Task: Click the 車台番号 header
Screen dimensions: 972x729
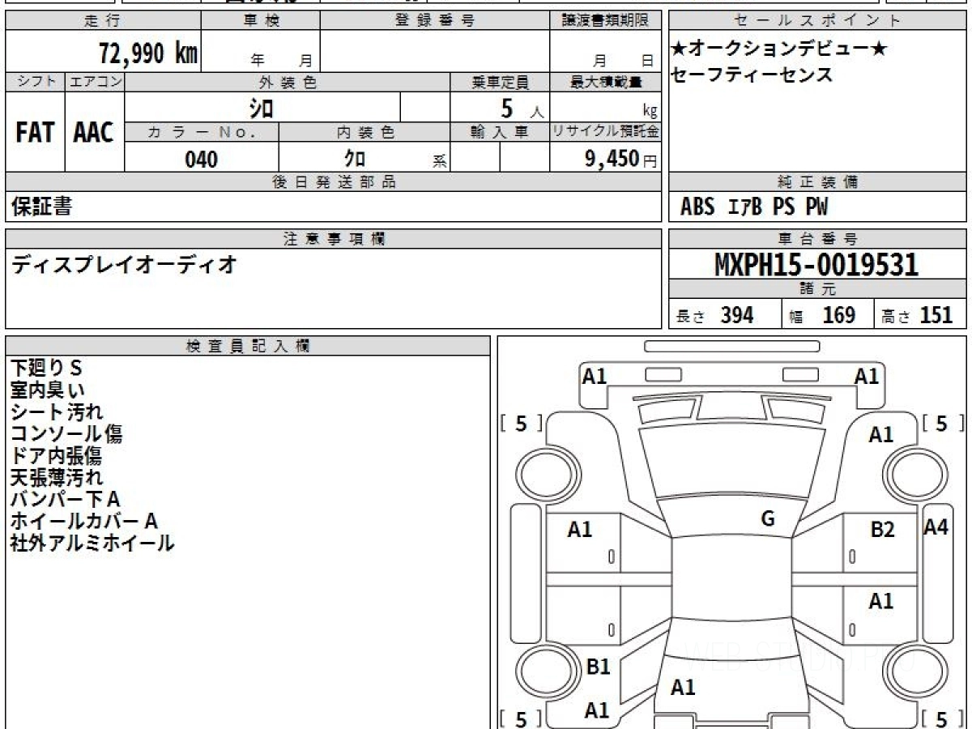Action: point(818,239)
